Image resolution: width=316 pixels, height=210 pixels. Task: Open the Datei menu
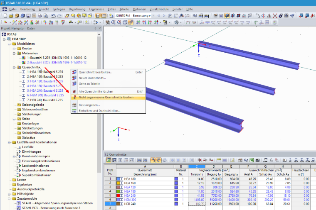[13, 9]
